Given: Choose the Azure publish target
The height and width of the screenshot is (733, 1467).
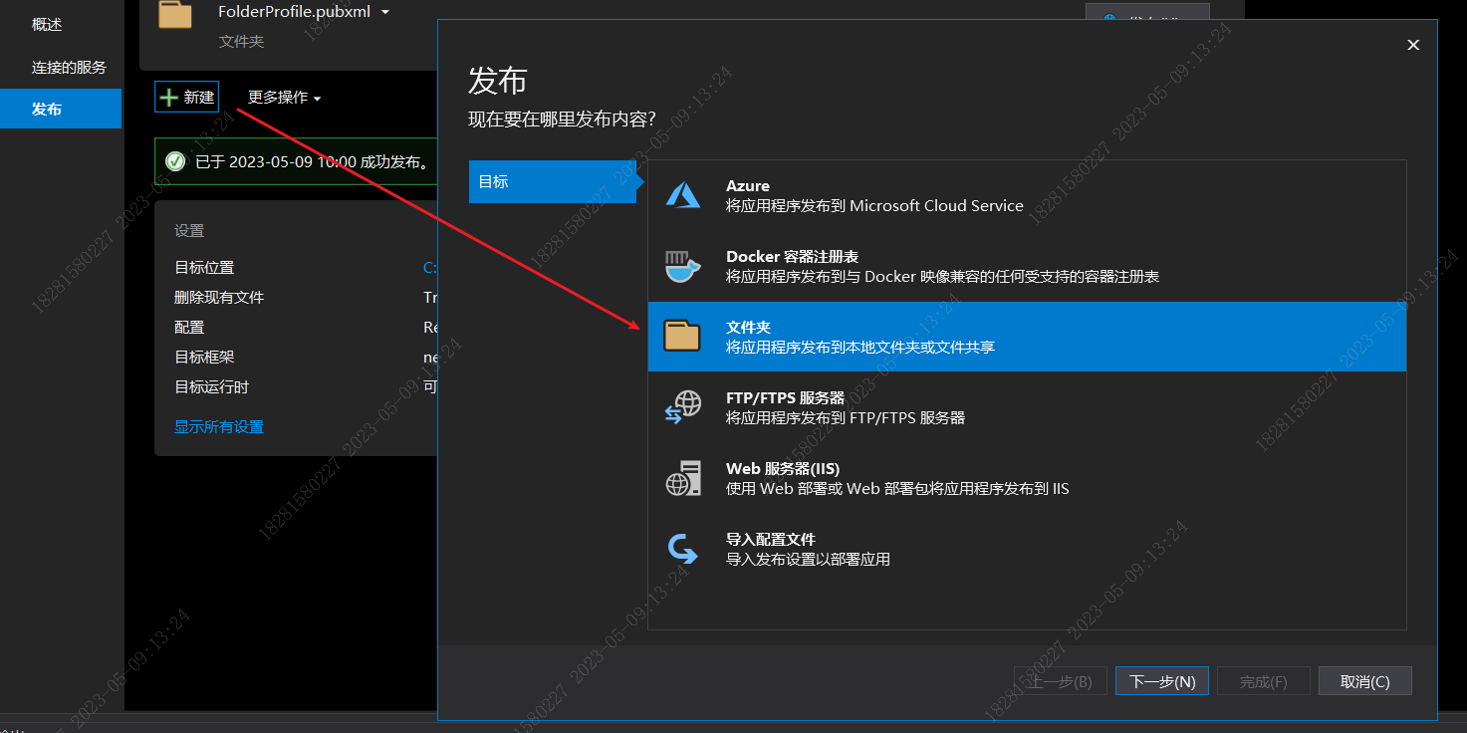Looking at the screenshot, I should click(1027, 196).
